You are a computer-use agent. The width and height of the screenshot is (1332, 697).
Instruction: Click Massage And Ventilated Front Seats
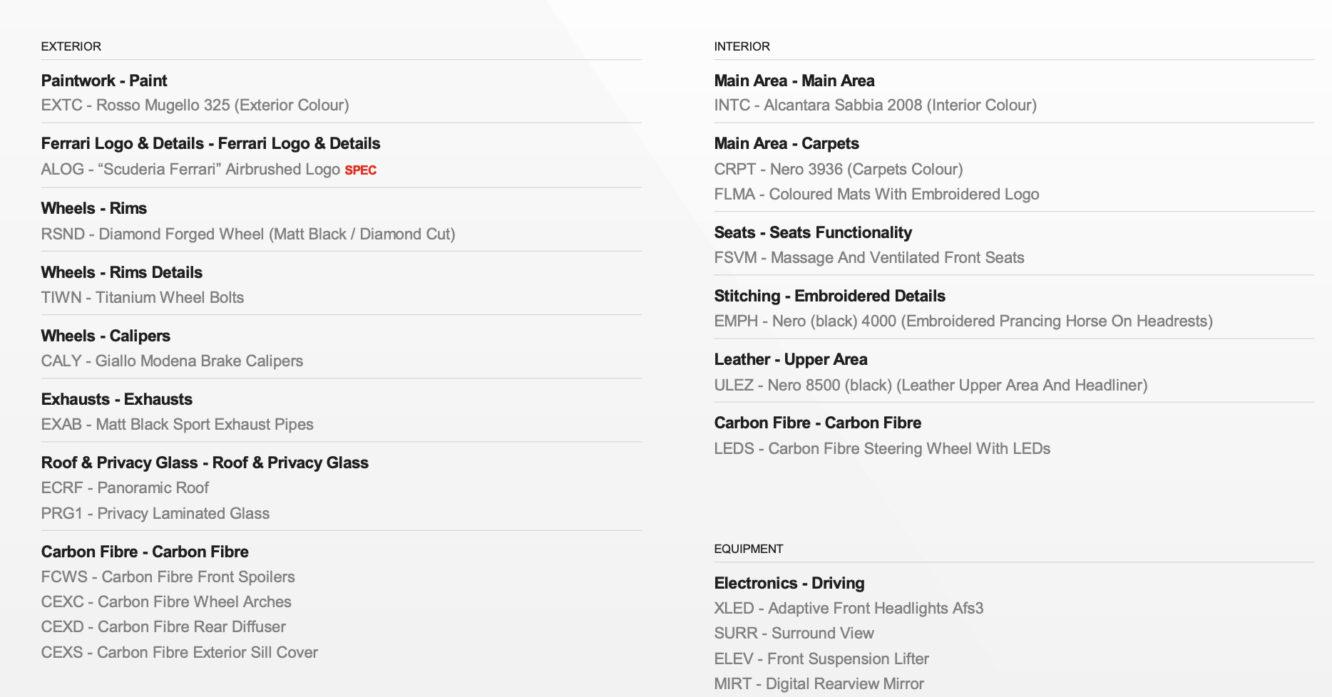click(869, 258)
